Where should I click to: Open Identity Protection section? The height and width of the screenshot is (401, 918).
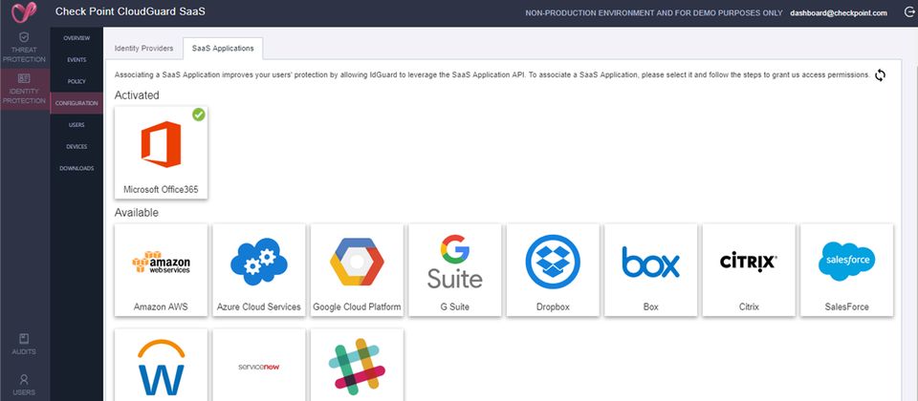pos(24,89)
